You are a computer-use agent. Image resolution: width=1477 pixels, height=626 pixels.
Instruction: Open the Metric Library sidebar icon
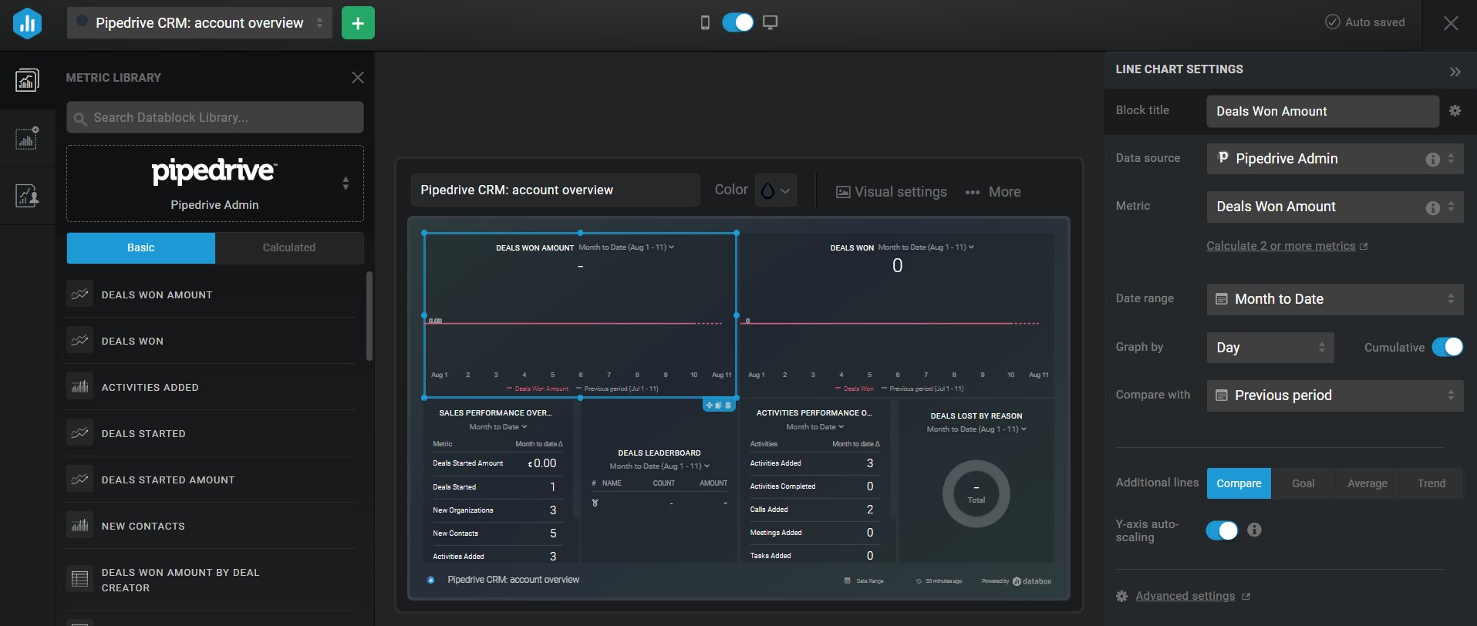point(27,79)
